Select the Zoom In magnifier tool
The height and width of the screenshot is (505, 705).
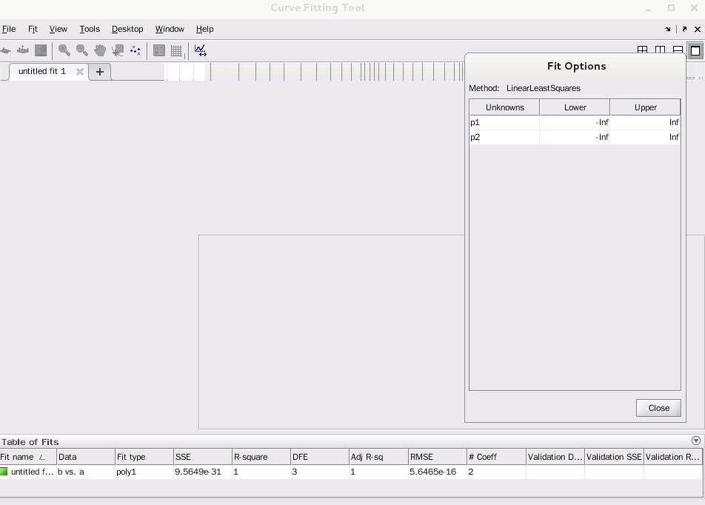tap(64, 50)
